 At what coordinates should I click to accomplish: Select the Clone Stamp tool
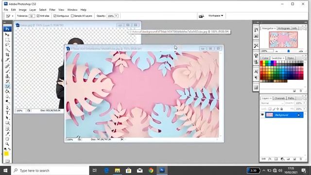click(x=7, y=76)
